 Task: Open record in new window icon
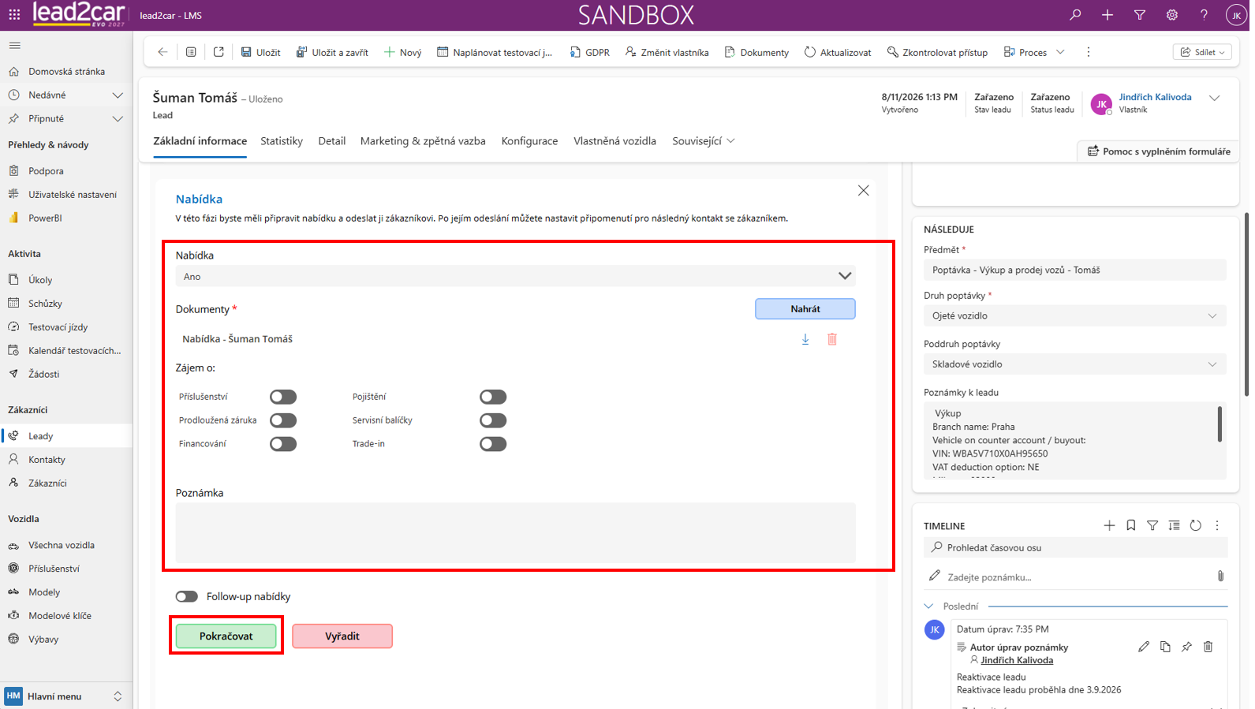pyautogui.click(x=219, y=52)
